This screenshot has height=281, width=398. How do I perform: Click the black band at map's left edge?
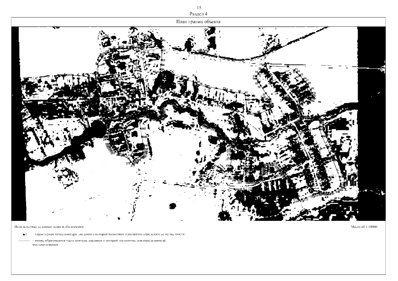16,123
